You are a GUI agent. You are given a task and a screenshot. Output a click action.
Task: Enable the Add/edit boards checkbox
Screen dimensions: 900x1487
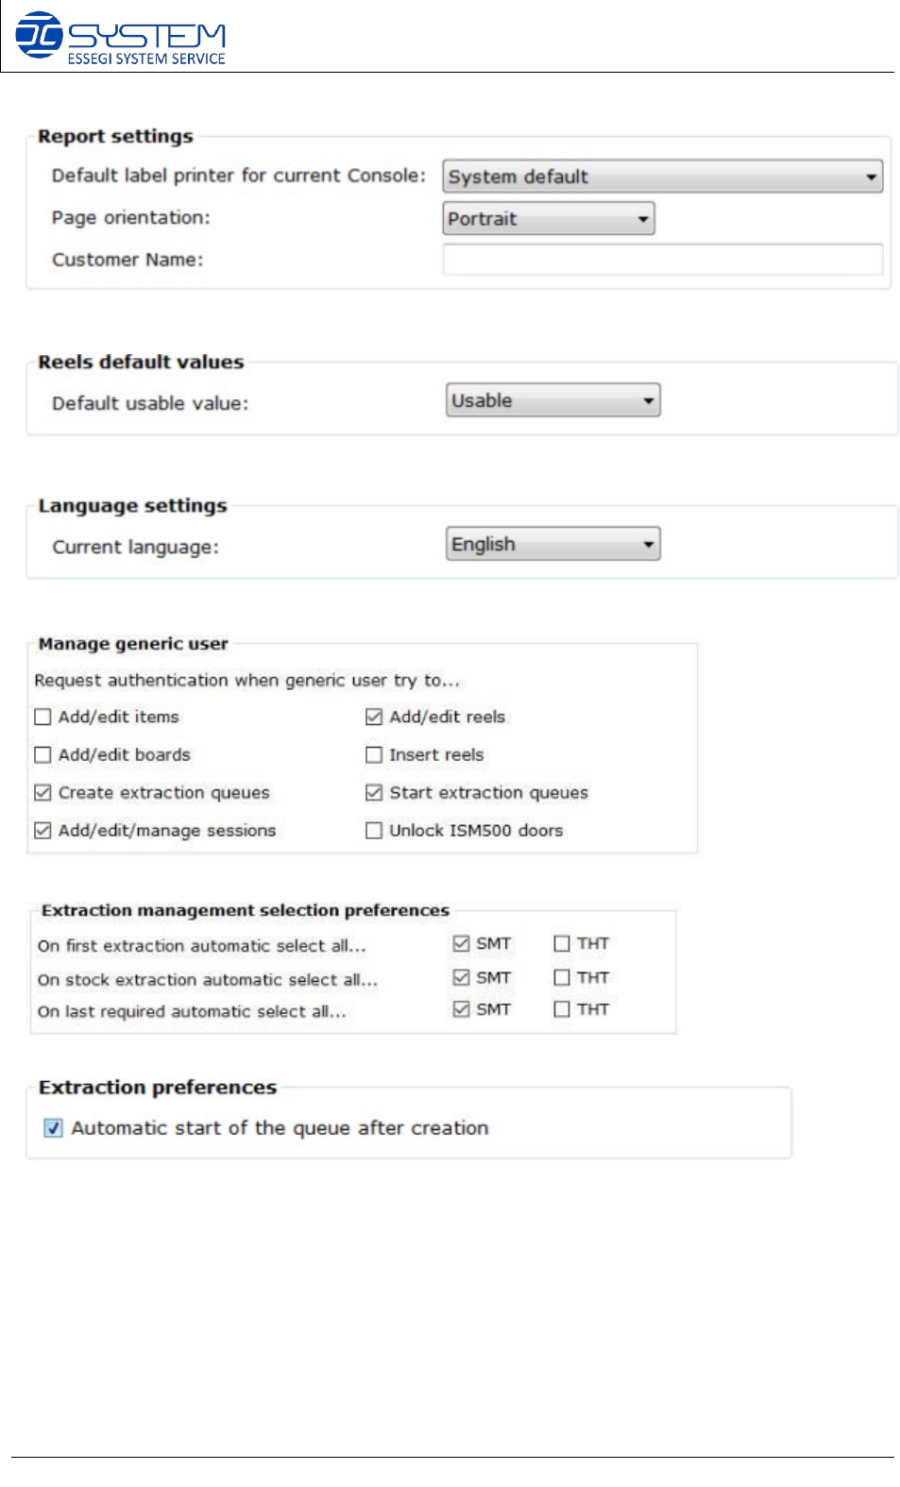42,755
